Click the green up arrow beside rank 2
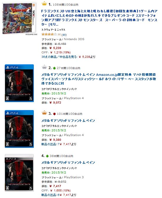The image size is (162, 198). pyautogui.click(x=54, y=68)
